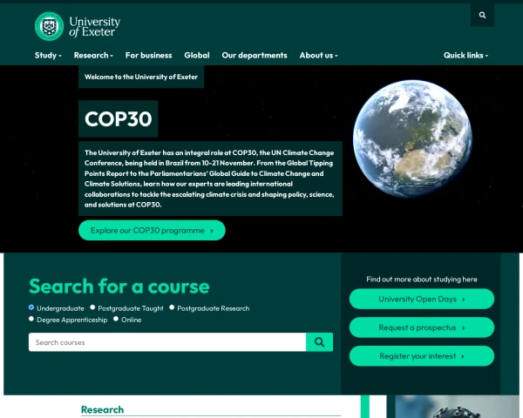
Task: Click the University of Exeter wordmark text
Action: [x=95, y=27]
